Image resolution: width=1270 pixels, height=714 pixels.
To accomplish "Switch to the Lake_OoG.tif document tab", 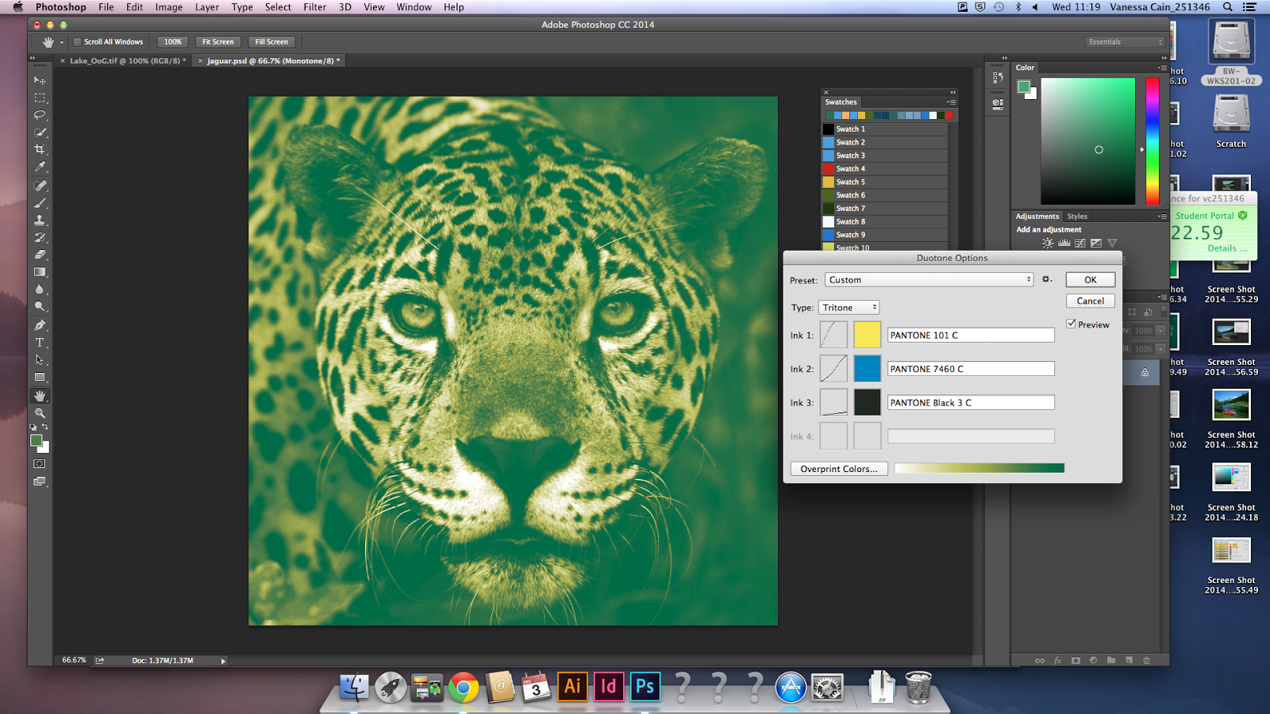I will click(x=127, y=61).
